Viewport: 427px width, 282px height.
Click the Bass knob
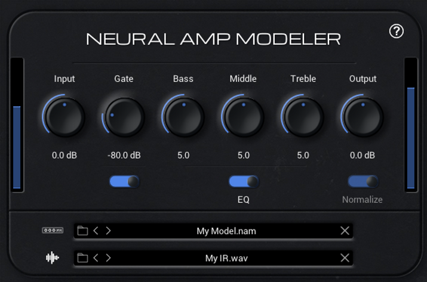[183, 117]
